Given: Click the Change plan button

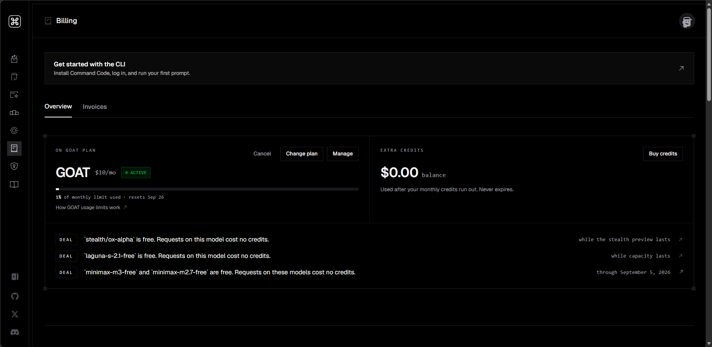Looking at the screenshot, I should click(x=302, y=154).
